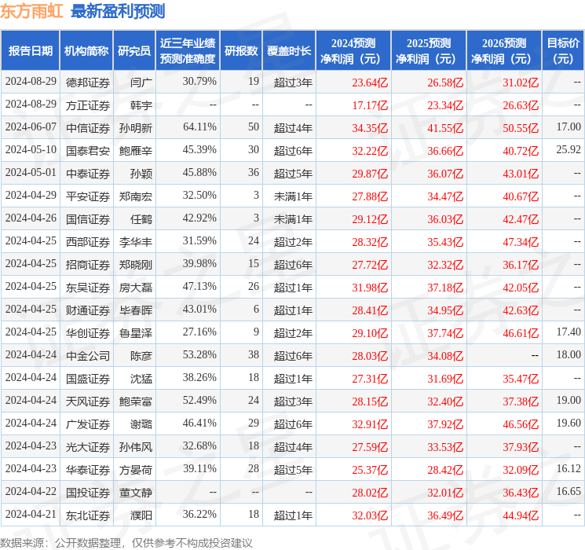Viewport: 585px width, 550px height.
Task: Click the 目标价 column header
Action: click(562, 51)
